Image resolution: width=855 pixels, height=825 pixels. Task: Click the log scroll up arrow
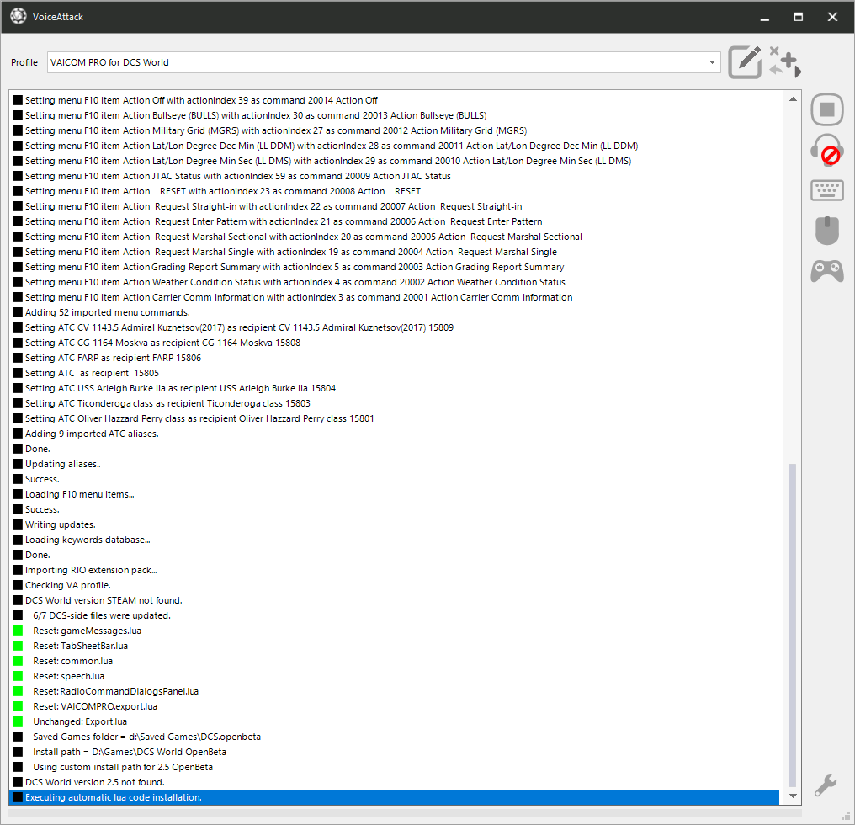coord(793,99)
